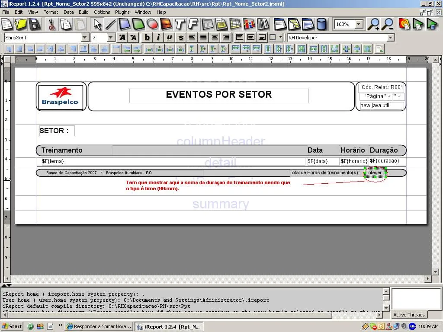
Task: Select the Line drawing tool
Action: [110, 24]
